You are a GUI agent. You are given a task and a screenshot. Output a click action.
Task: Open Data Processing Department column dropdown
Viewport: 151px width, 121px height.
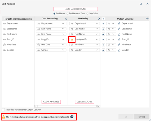tap(51, 24)
